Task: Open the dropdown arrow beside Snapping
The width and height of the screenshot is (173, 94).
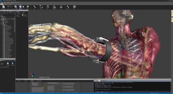Action: pyautogui.click(x=30, y=9)
